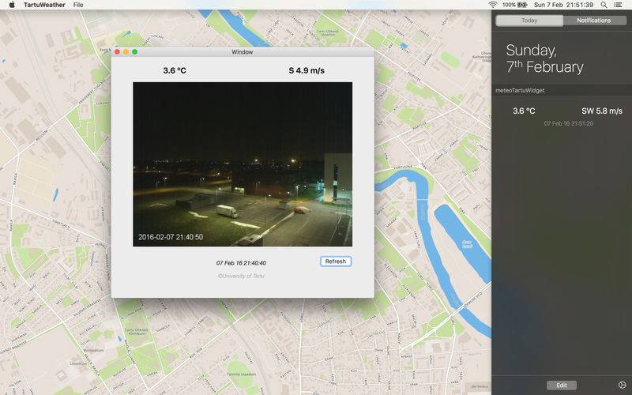Click the Edit button in Notification Center
632x395 pixels.
pos(562,386)
